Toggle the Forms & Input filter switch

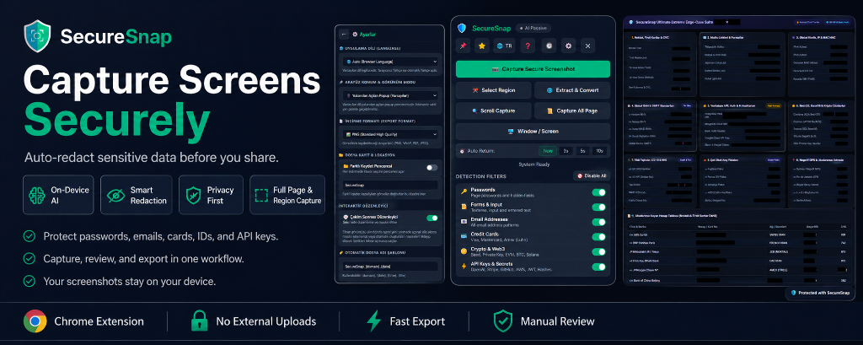(598, 208)
